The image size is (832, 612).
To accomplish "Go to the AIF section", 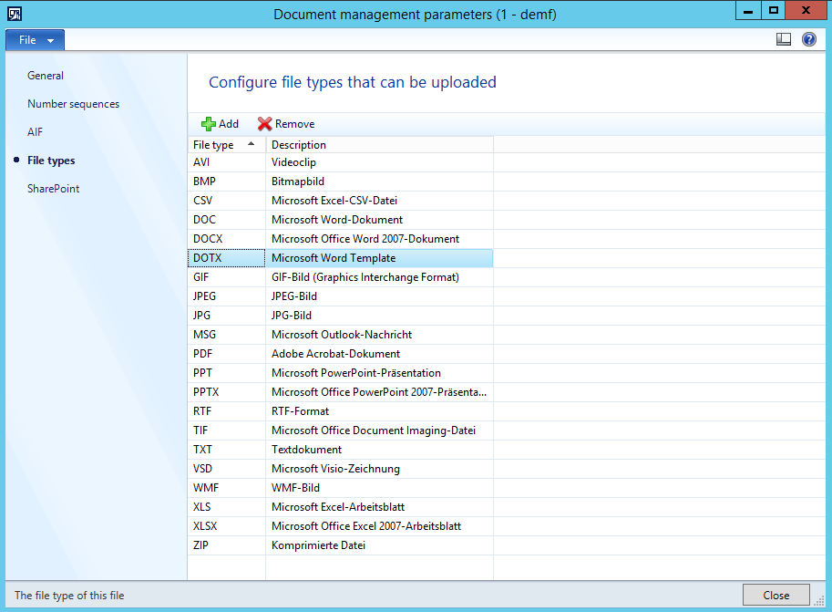I will (35, 132).
